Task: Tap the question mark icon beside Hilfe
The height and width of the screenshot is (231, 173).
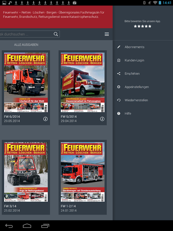Action: pos(119,113)
